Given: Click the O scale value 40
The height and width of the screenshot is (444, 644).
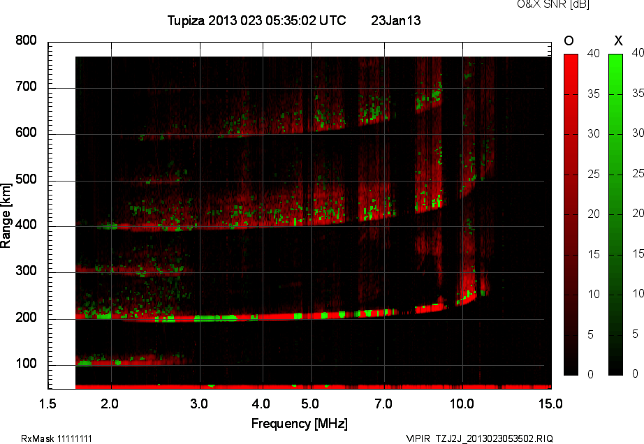Looking at the screenshot, I should coord(594,53).
